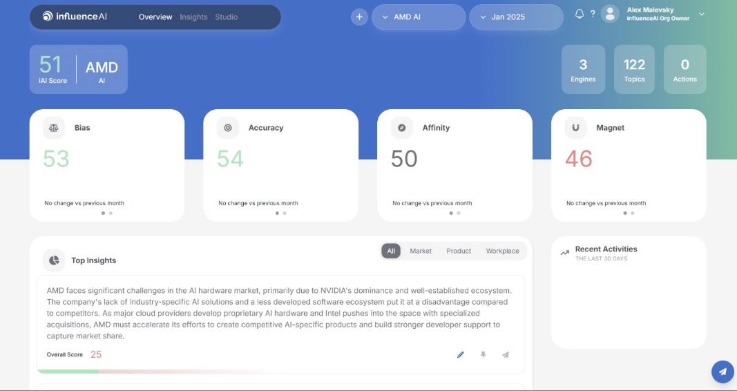
Task: Pin the AMD insight
Action: coord(483,355)
